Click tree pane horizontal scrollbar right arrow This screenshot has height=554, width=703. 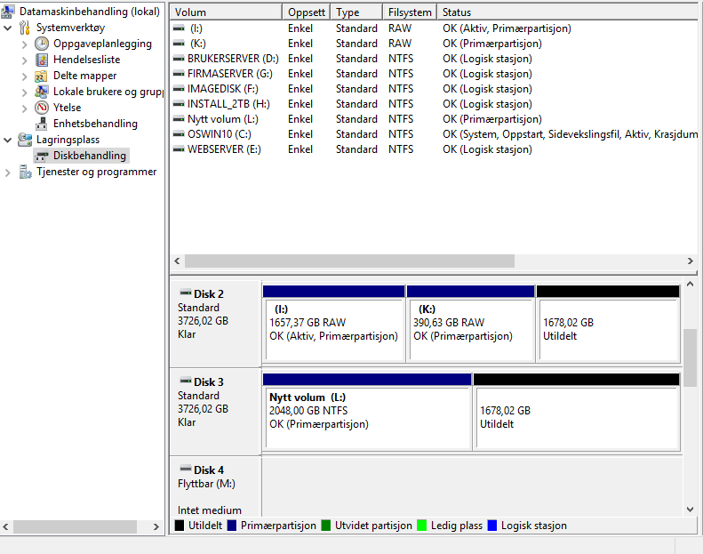[x=156, y=526]
